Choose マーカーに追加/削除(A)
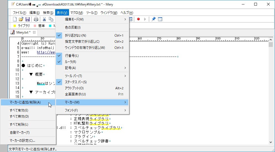The image size is (275, 152). 28,102
